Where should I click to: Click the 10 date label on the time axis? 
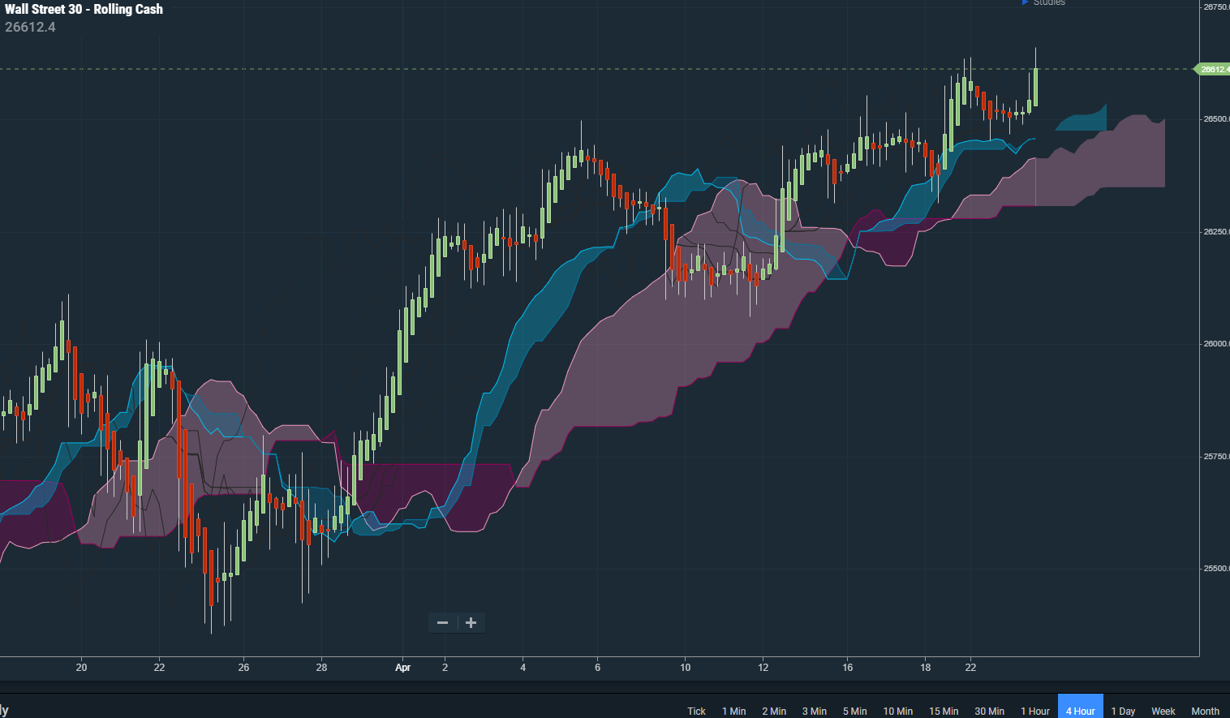[x=686, y=668]
